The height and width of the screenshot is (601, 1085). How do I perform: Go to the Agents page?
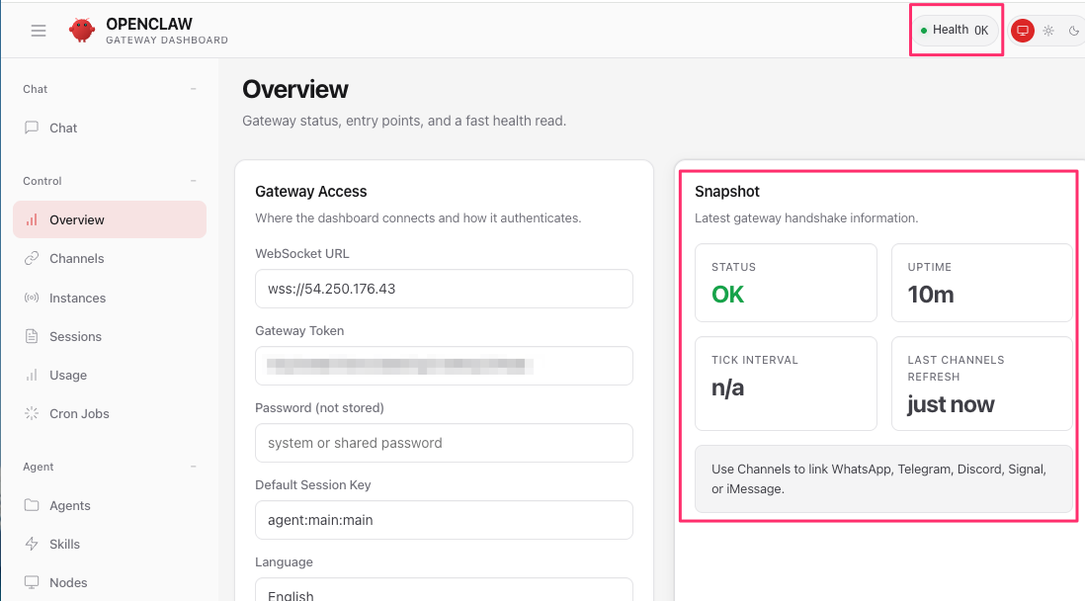[x=69, y=506]
